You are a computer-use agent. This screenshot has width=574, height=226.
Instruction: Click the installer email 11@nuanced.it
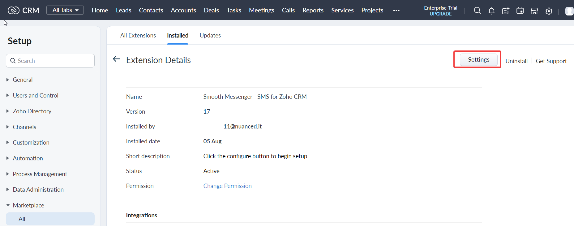tap(242, 126)
